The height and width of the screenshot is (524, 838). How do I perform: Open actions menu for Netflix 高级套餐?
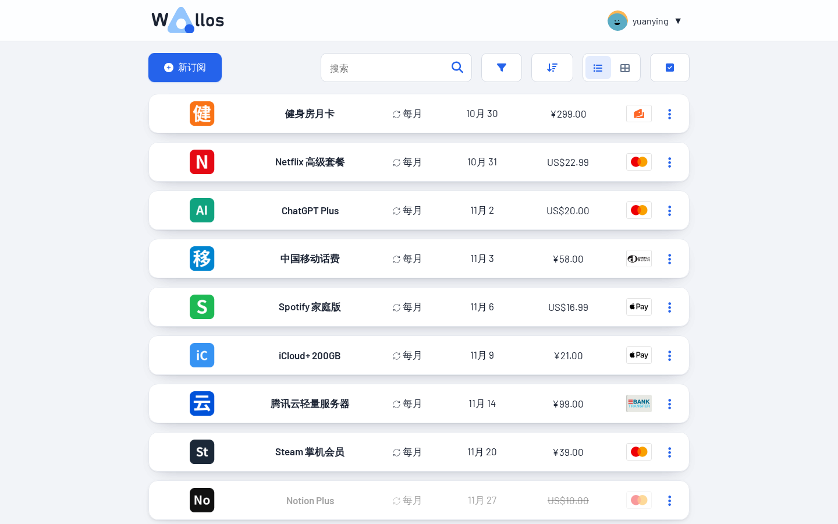tap(670, 162)
